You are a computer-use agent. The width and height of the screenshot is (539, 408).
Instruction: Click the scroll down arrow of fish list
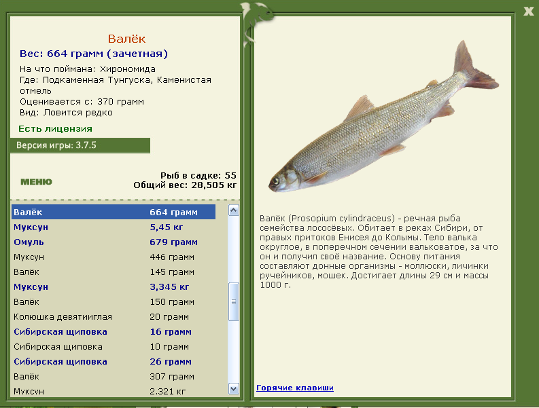[x=234, y=389]
